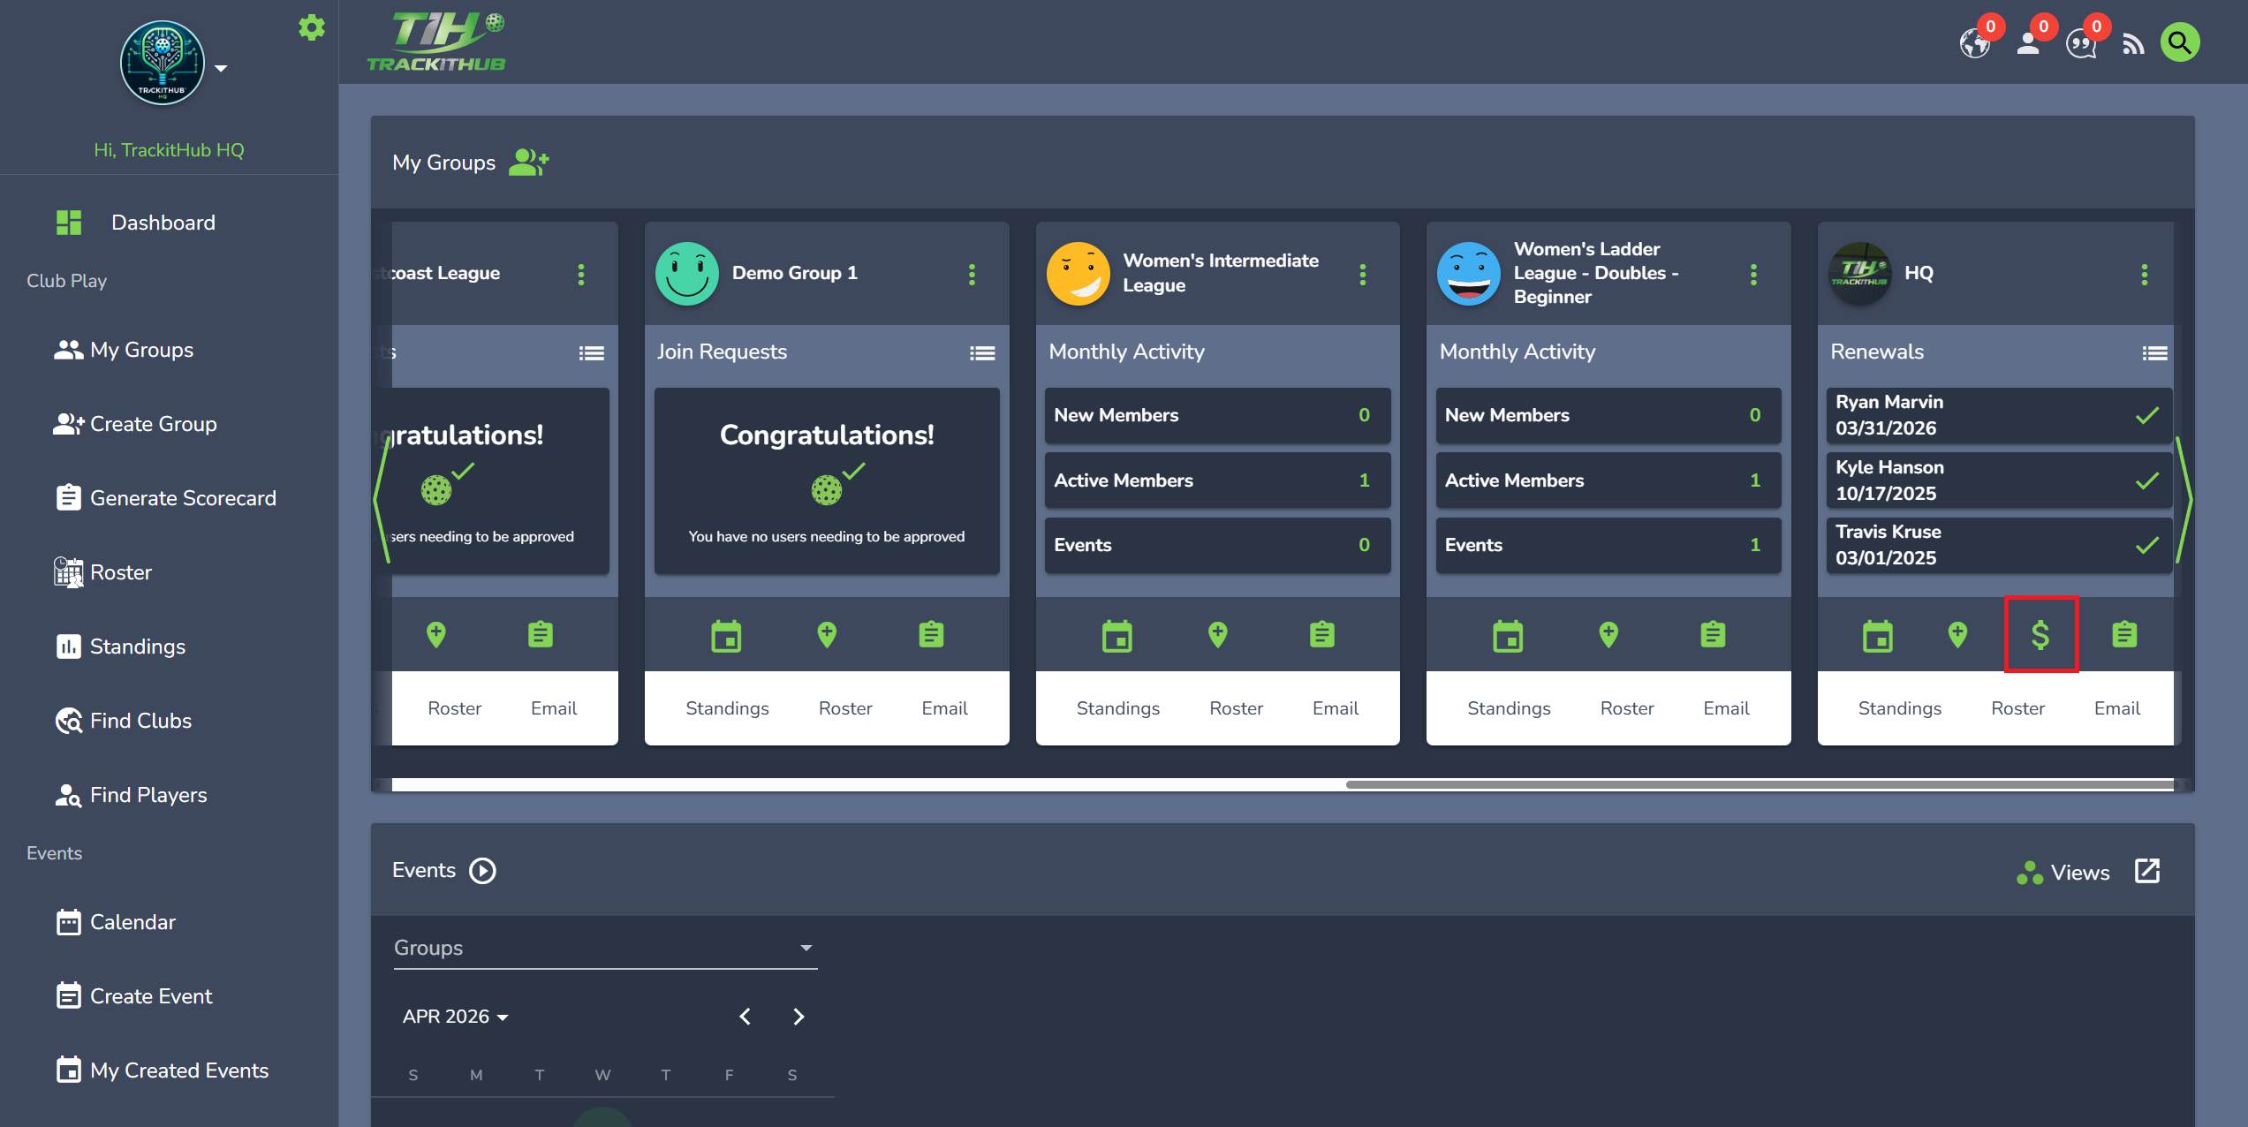This screenshot has height=1127, width=2248.
Task: Click Standings link on Demo Group 1 card
Action: [727, 708]
